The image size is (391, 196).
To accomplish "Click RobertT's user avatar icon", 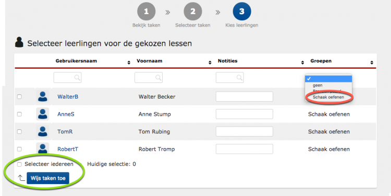I will tap(43, 149).
